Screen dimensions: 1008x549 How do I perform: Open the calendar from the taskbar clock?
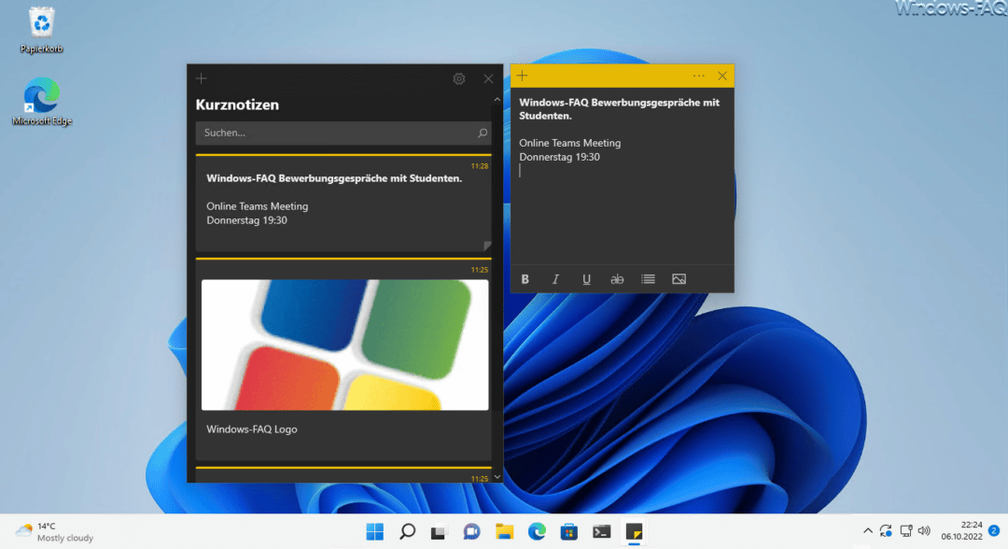point(962,531)
